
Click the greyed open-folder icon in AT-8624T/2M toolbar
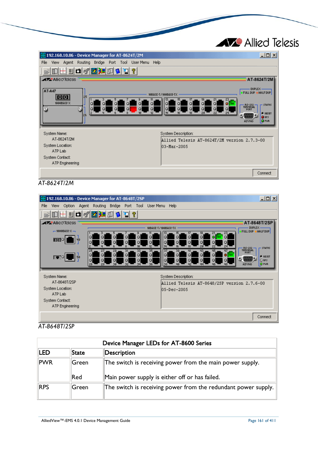[47, 71]
